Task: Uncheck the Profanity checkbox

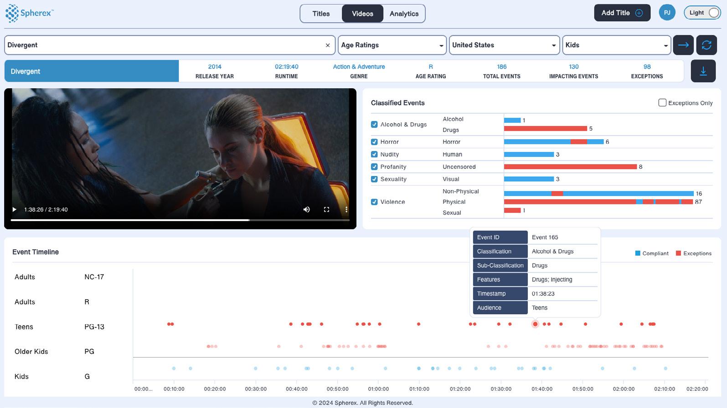Action: pos(374,167)
